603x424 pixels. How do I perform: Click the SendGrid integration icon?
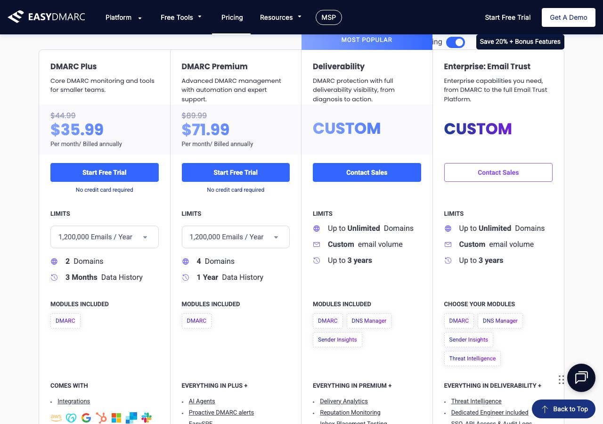(131, 417)
